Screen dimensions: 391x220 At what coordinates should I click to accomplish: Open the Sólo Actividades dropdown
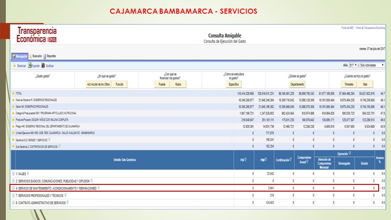(x=372, y=65)
